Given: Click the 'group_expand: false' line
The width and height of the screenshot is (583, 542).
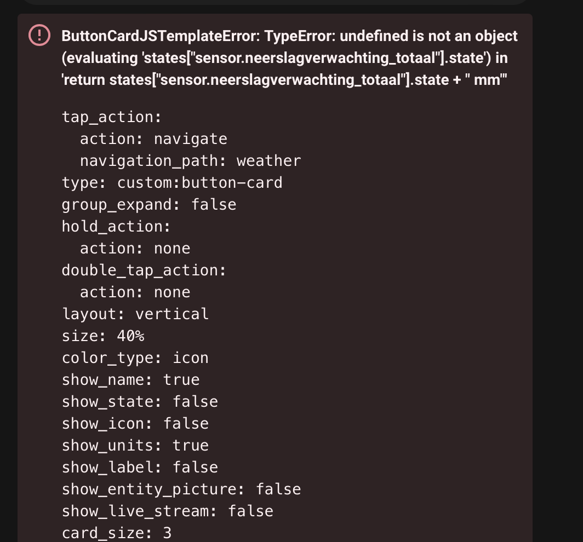Looking at the screenshot, I should pyautogui.click(x=149, y=205).
